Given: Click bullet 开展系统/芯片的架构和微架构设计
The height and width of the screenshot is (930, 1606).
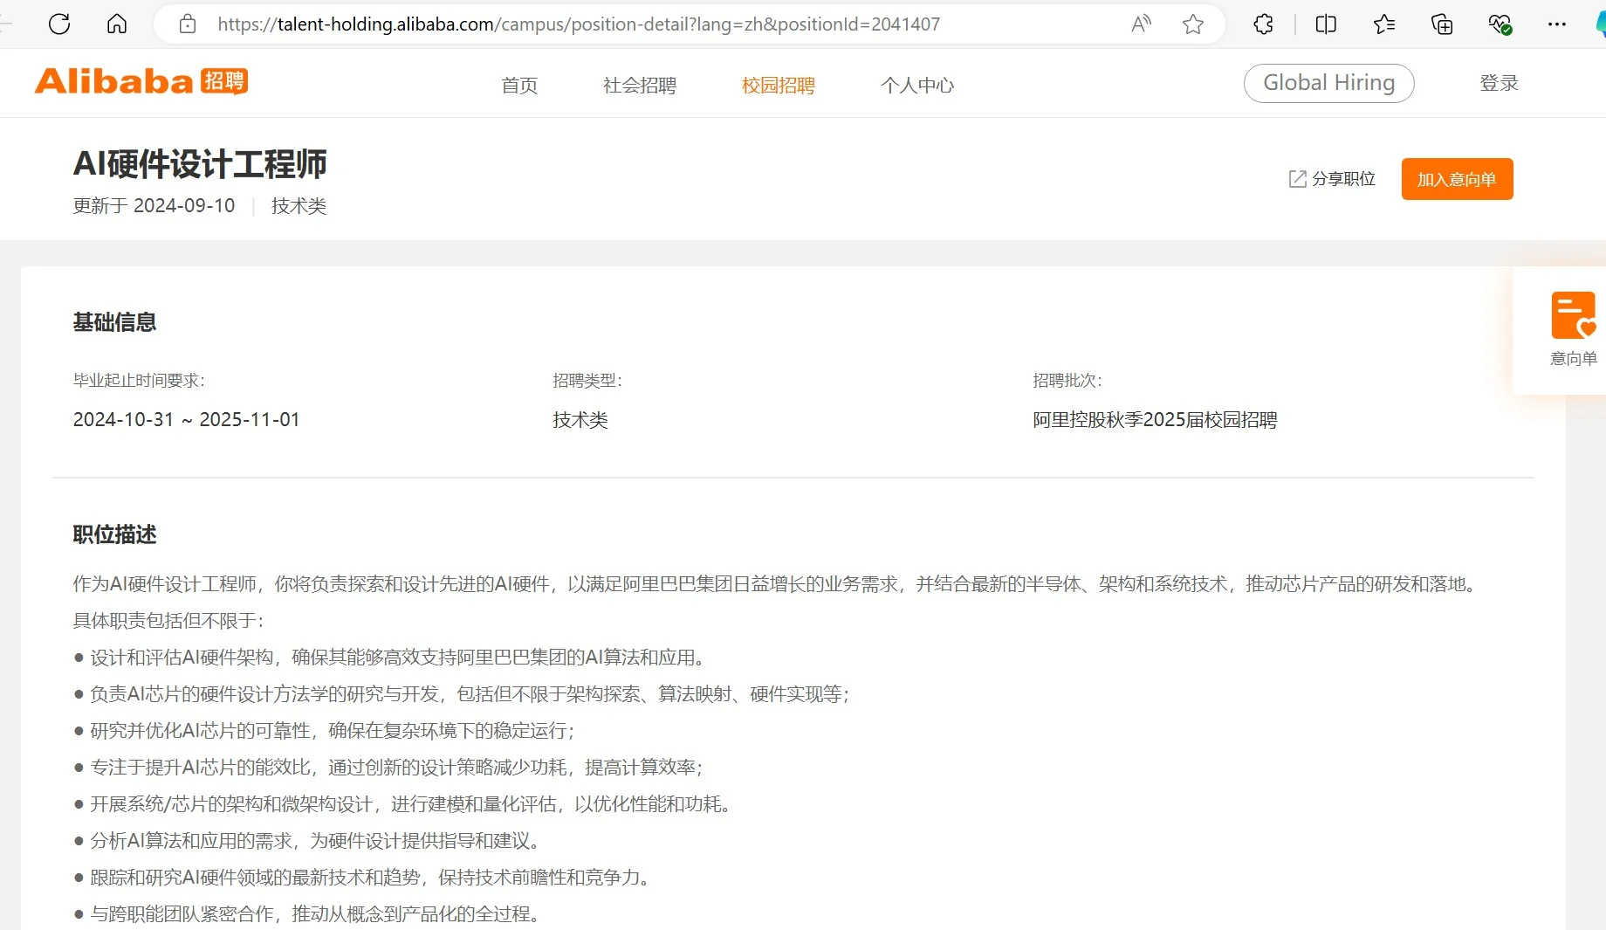Looking at the screenshot, I should [402, 804].
